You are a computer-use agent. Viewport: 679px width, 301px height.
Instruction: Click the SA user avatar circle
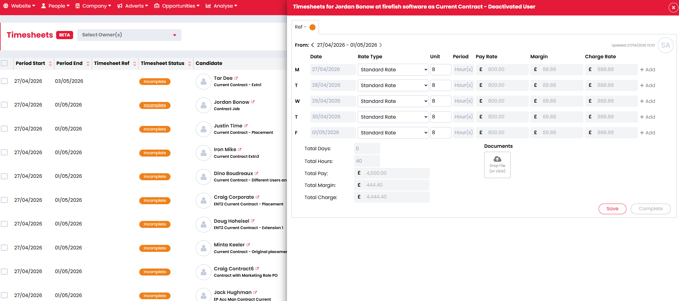pyautogui.click(x=665, y=45)
